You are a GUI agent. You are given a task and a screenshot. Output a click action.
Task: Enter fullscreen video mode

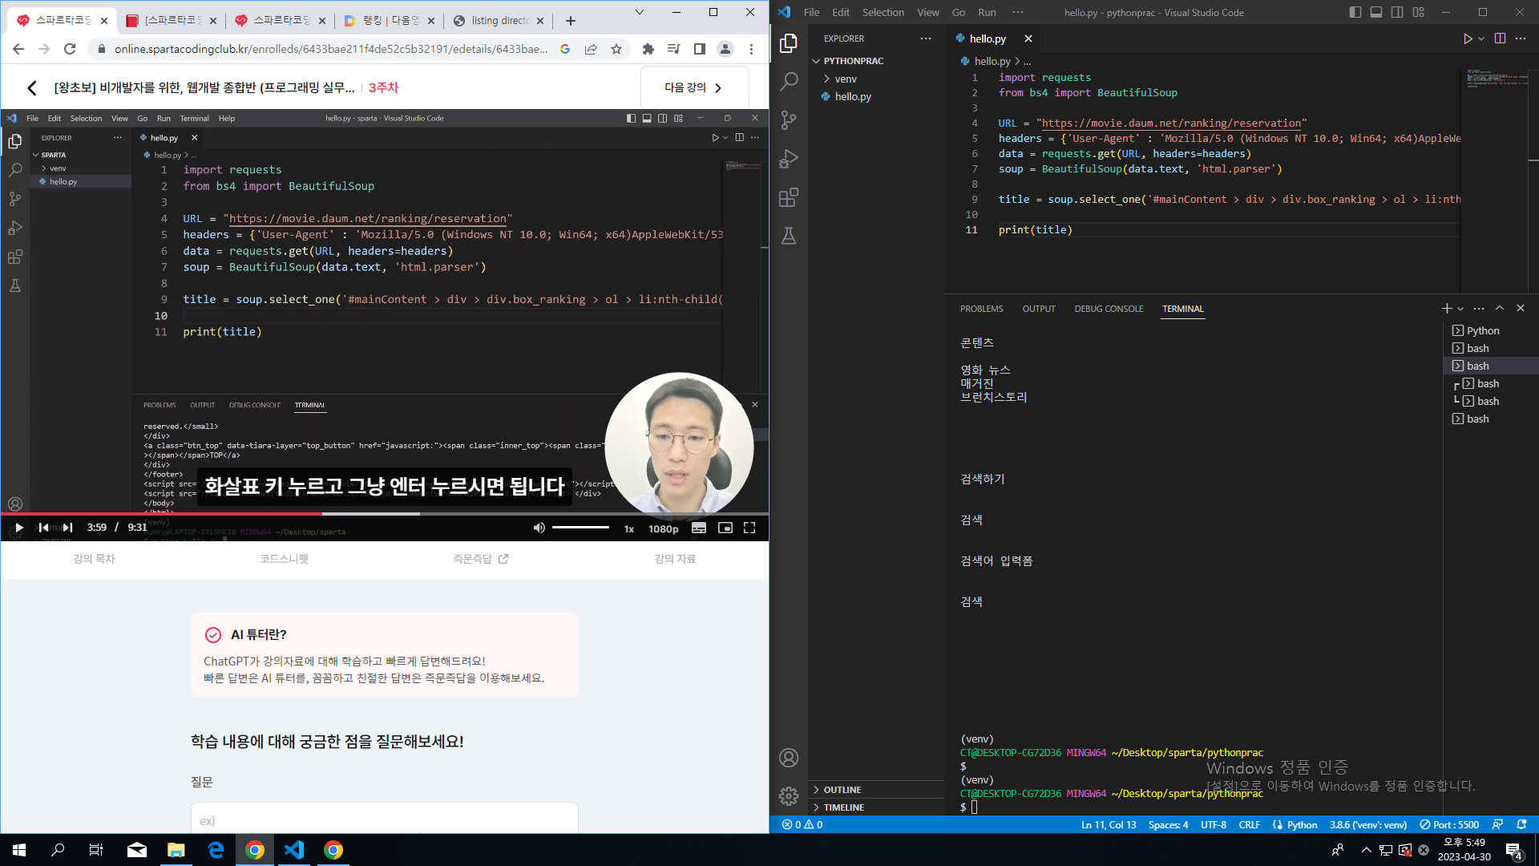[x=749, y=528]
